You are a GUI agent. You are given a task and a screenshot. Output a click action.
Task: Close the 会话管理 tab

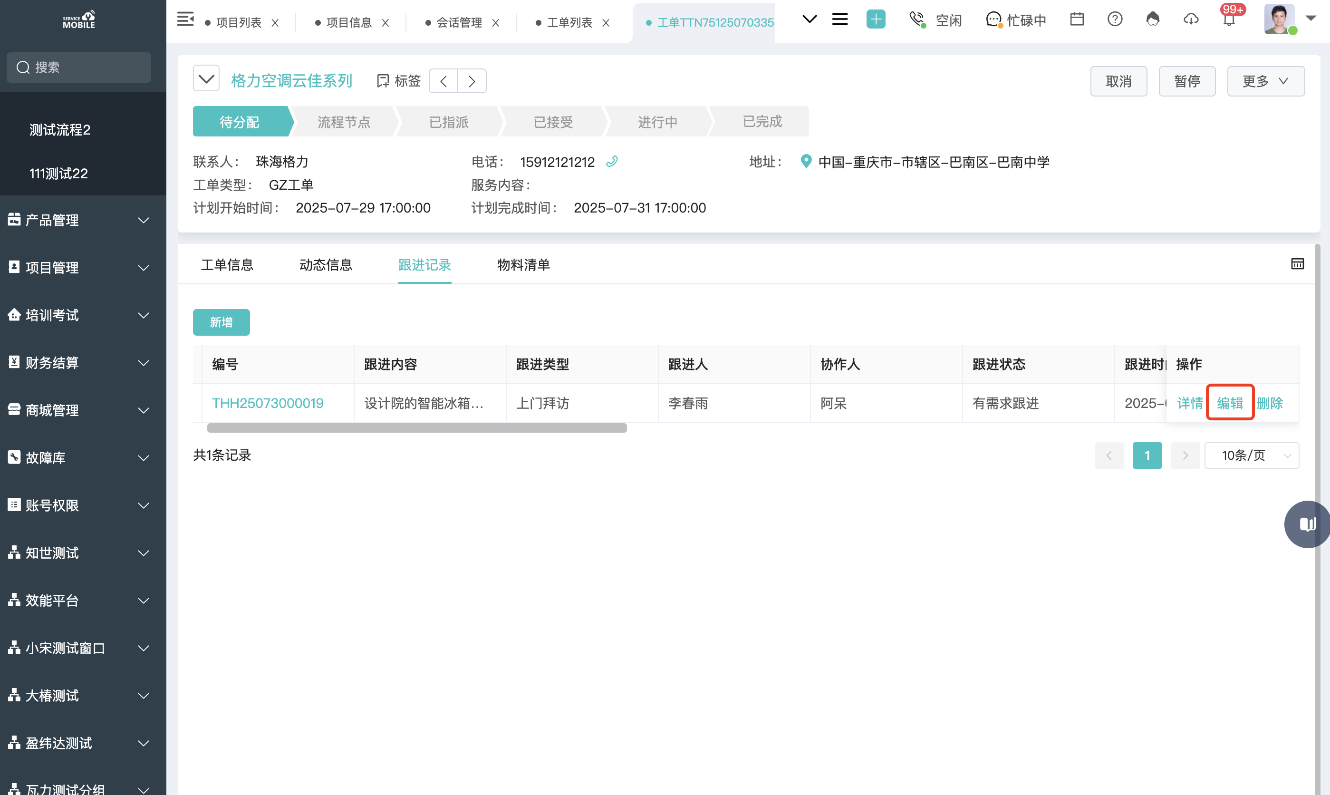tap(496, 22)
